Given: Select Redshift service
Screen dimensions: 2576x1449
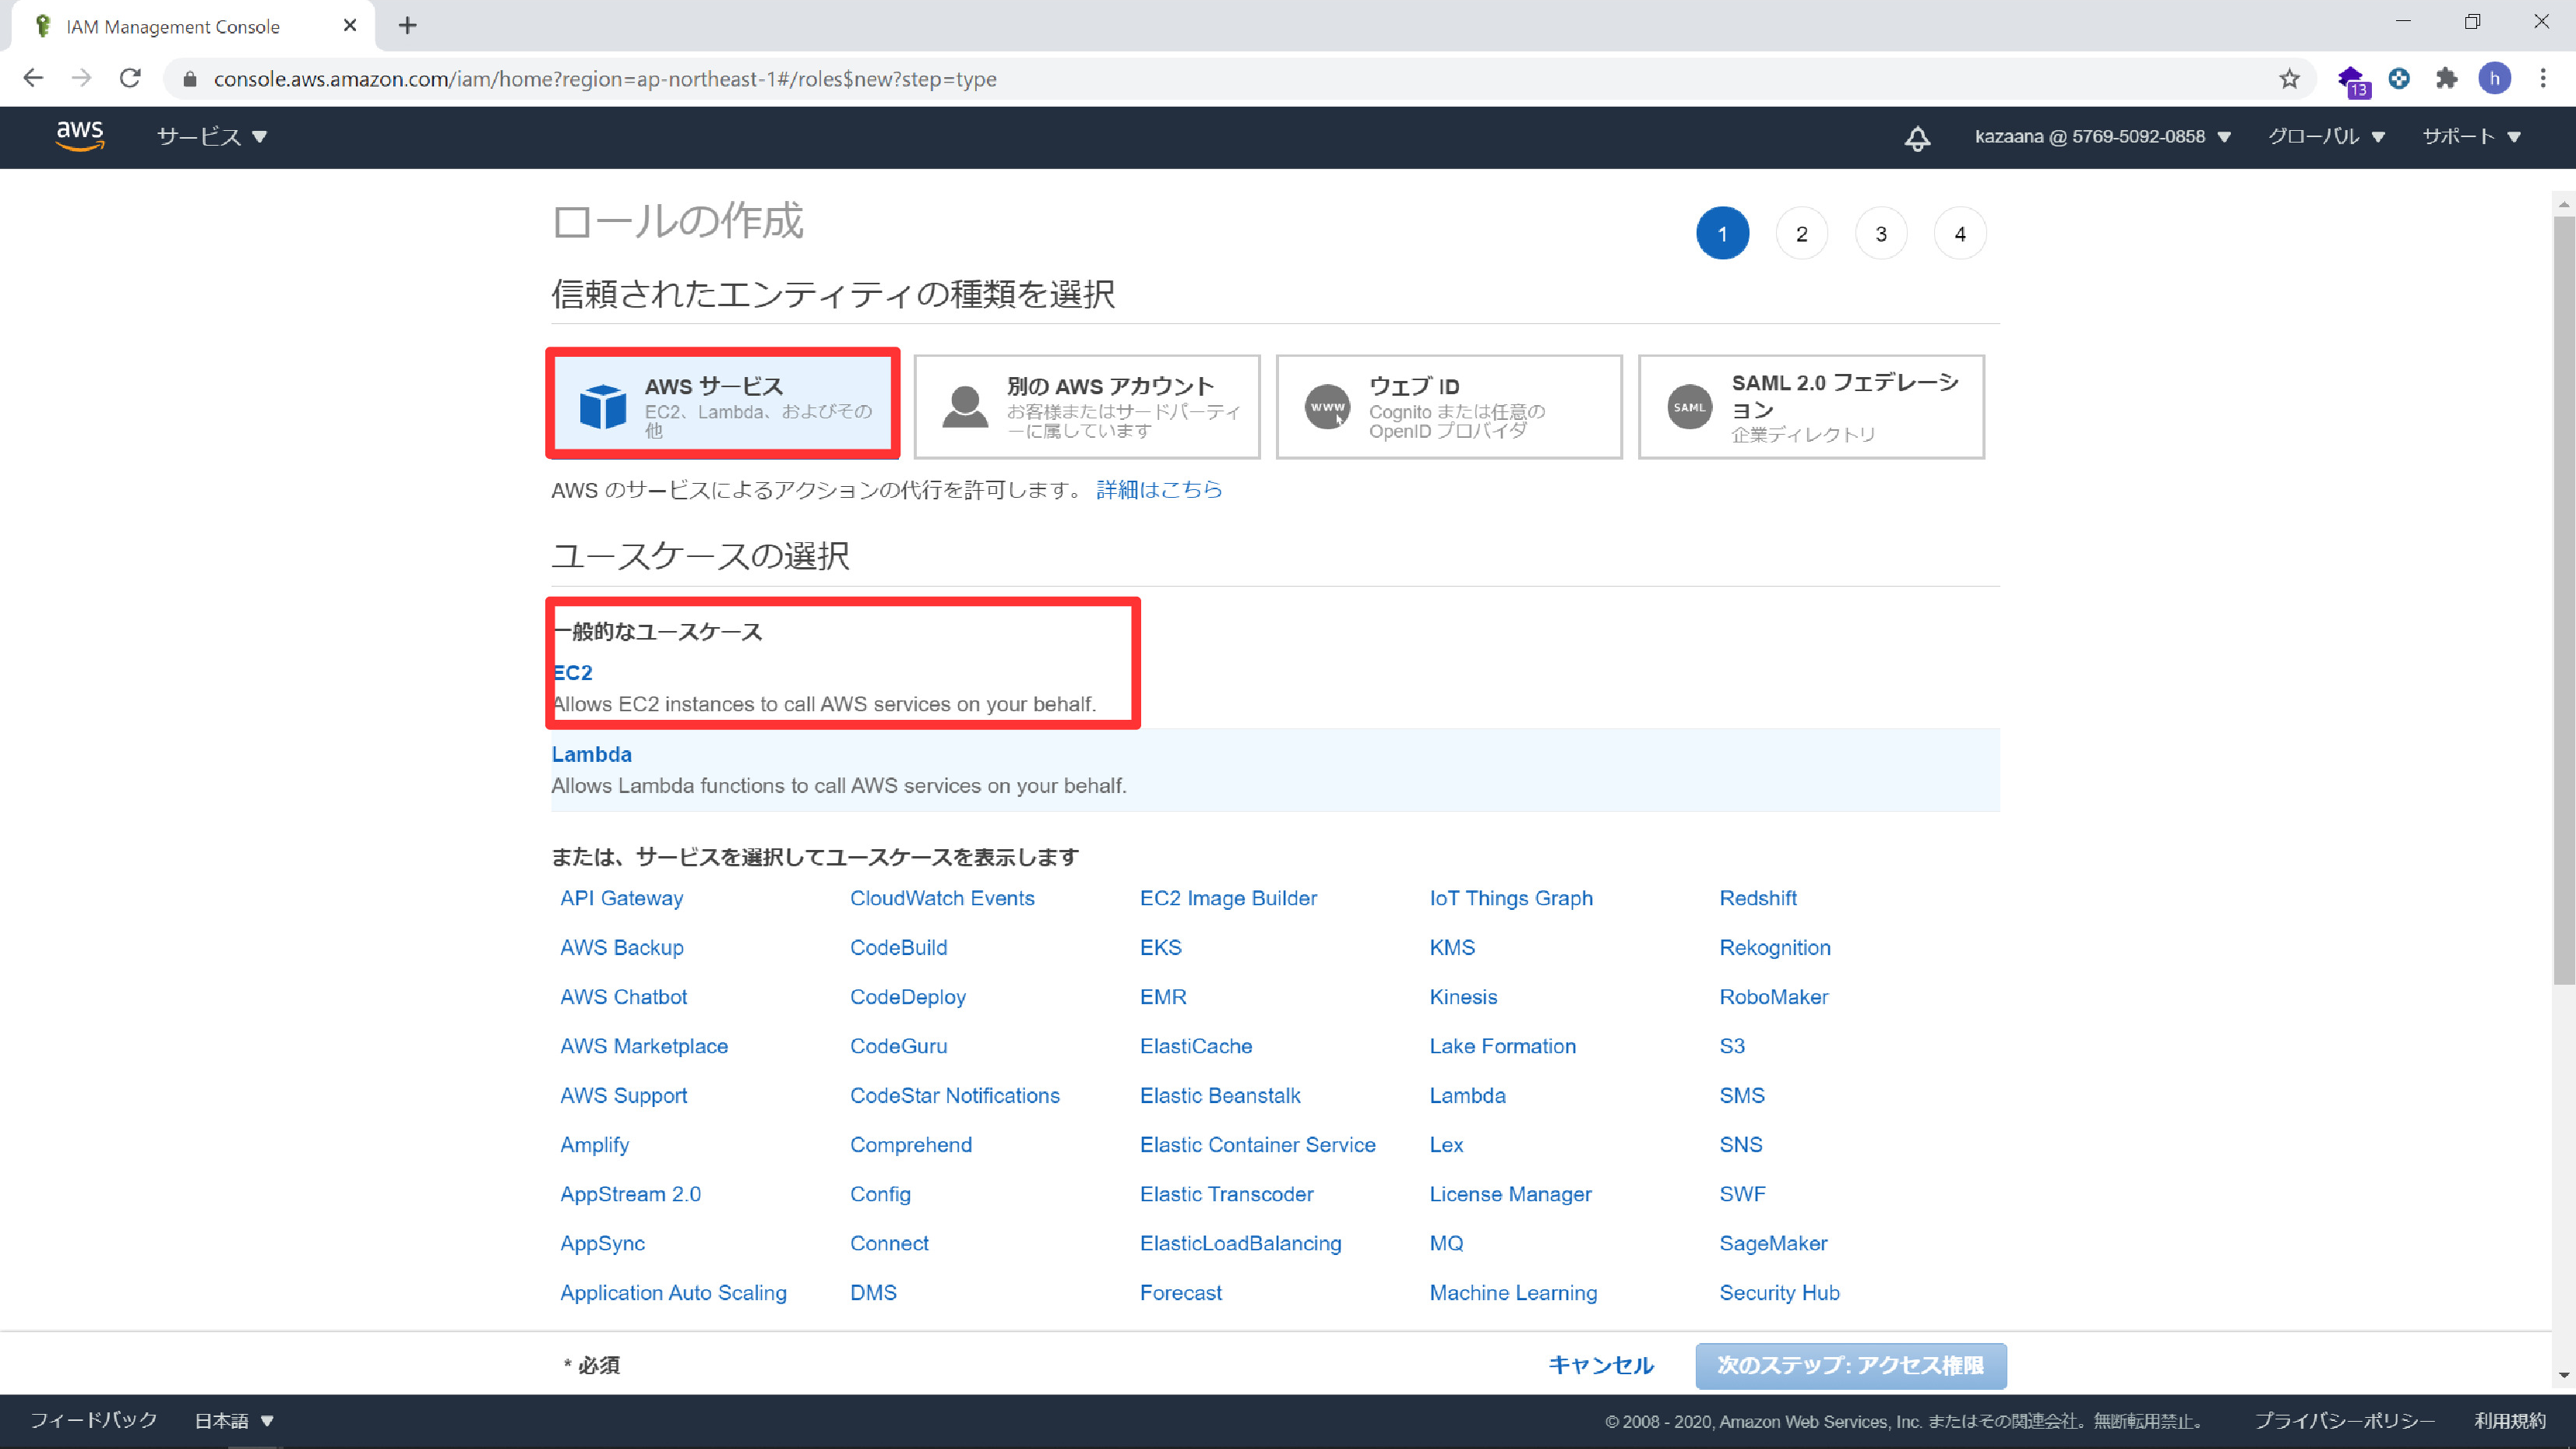Looking at the screenshot, I should (1757, 898).
